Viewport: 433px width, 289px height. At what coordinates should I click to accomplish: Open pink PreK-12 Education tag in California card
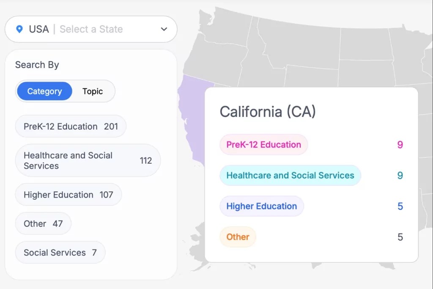coord(263,145)
